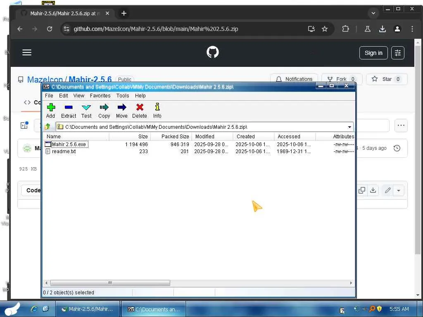Go up one folder level in 7-Zip

(x=48, y=126)
